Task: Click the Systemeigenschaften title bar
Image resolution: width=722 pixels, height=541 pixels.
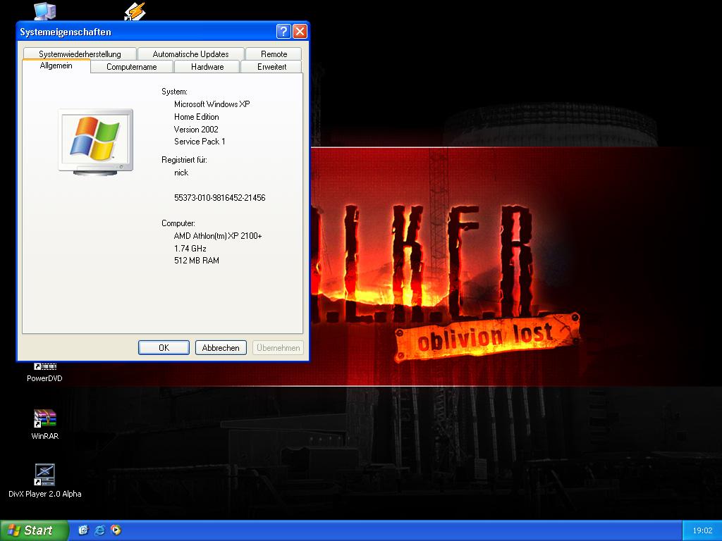Action: click(x=147, y=31)
